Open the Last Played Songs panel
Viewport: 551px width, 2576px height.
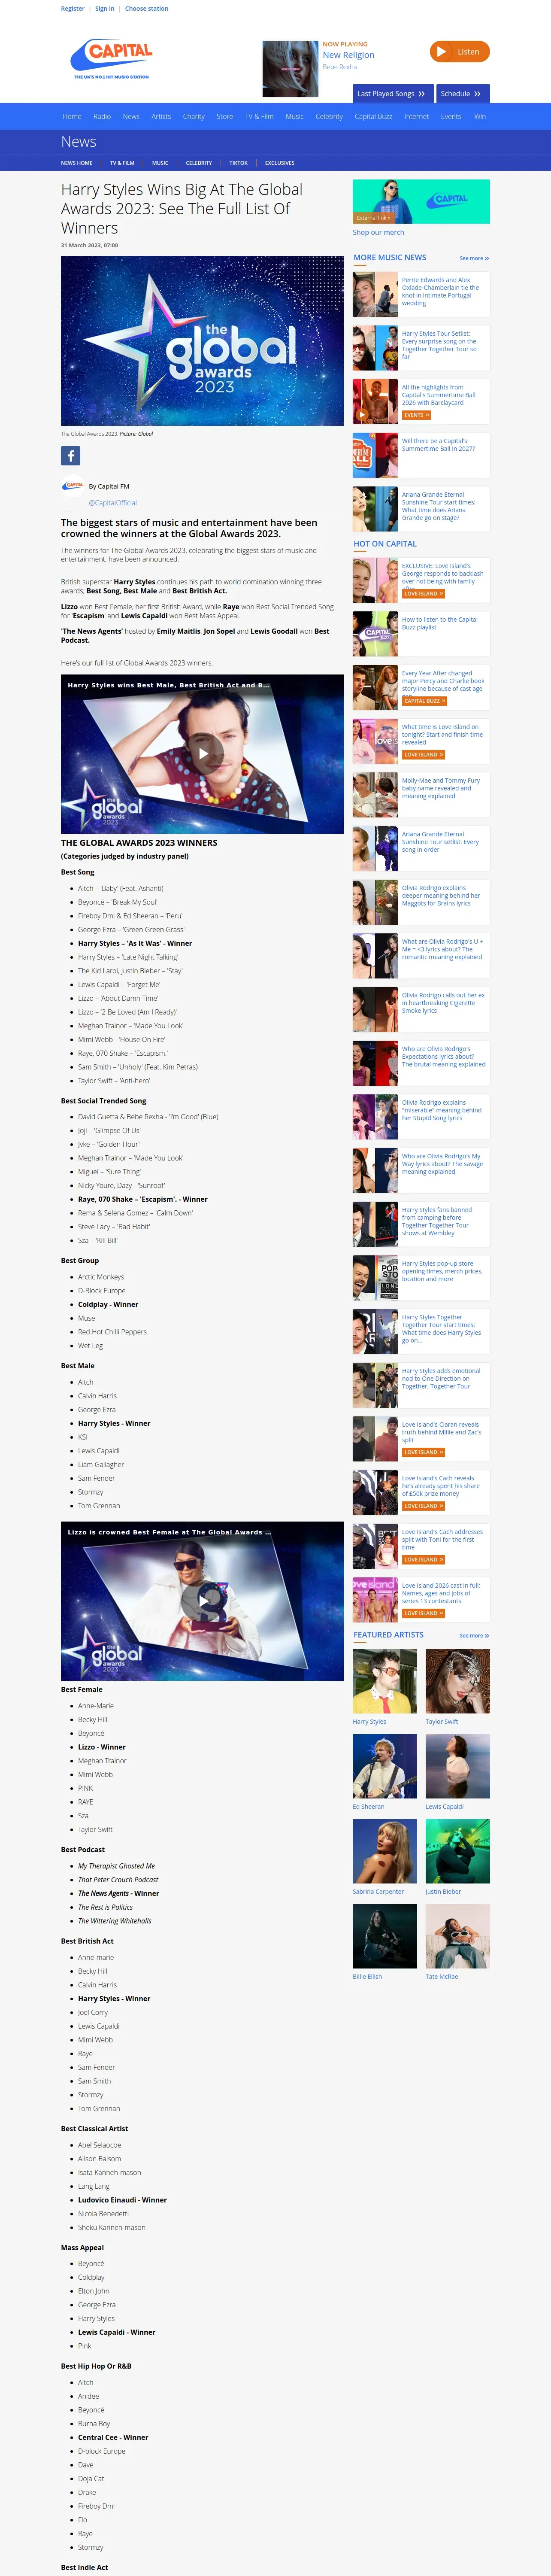pyautogui.click(x=393, y=93)
